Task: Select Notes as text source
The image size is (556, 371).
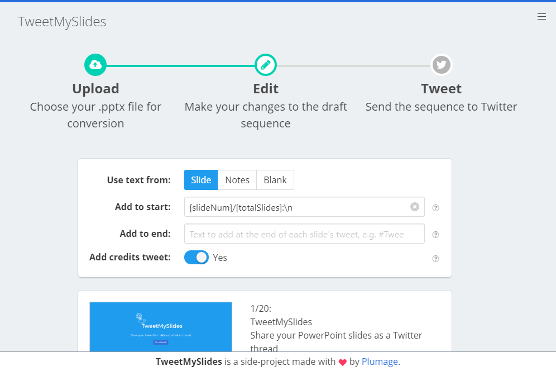Action: click(237, 180)
